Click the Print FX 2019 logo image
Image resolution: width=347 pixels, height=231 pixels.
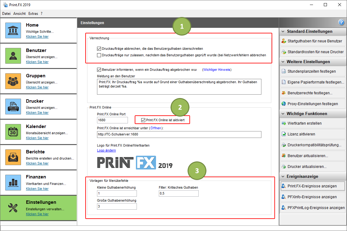pyautogui.click(x=135, y=163)
